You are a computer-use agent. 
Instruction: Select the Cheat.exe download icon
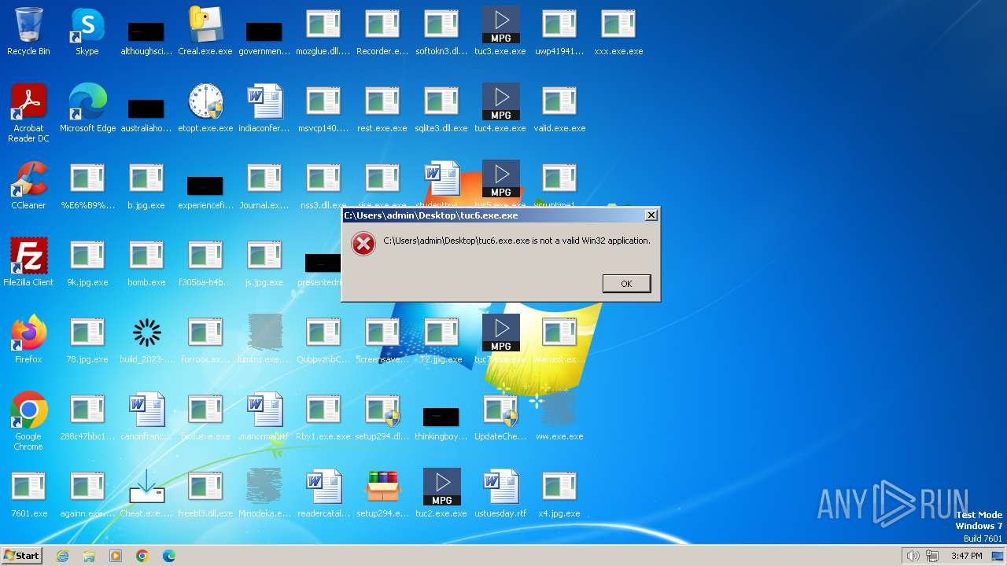point(146,487)
